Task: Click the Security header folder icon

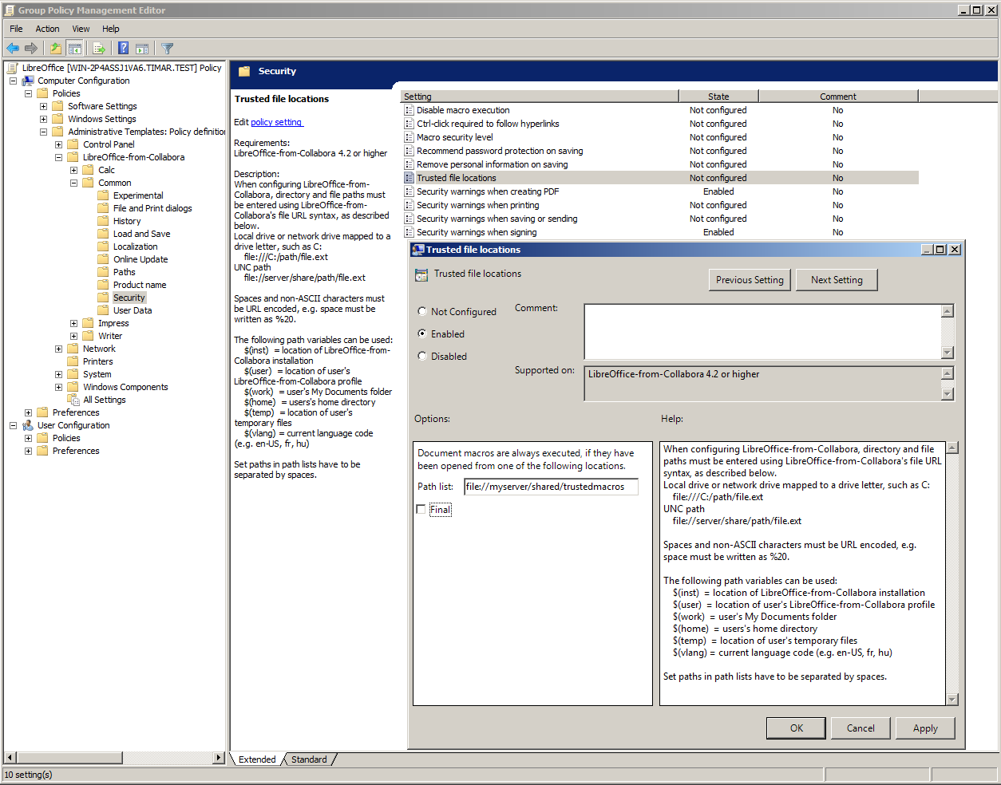Action: point(244,72)
